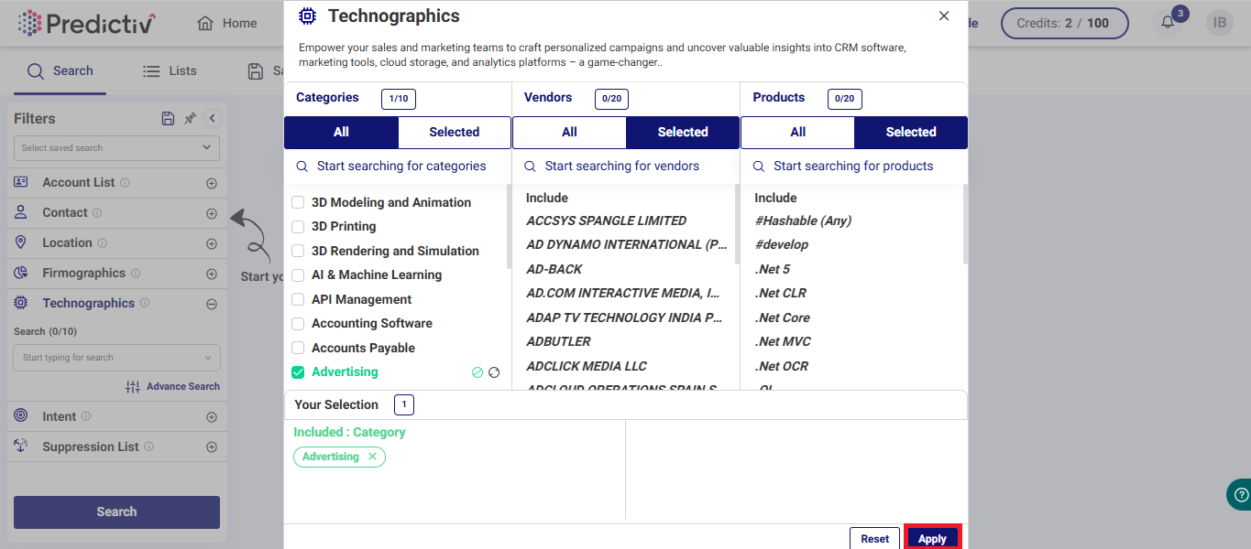This screenshot has height=549, width=1251.
Task: Open the IB user avatar menu
Action: click(x=1219, y=23)
